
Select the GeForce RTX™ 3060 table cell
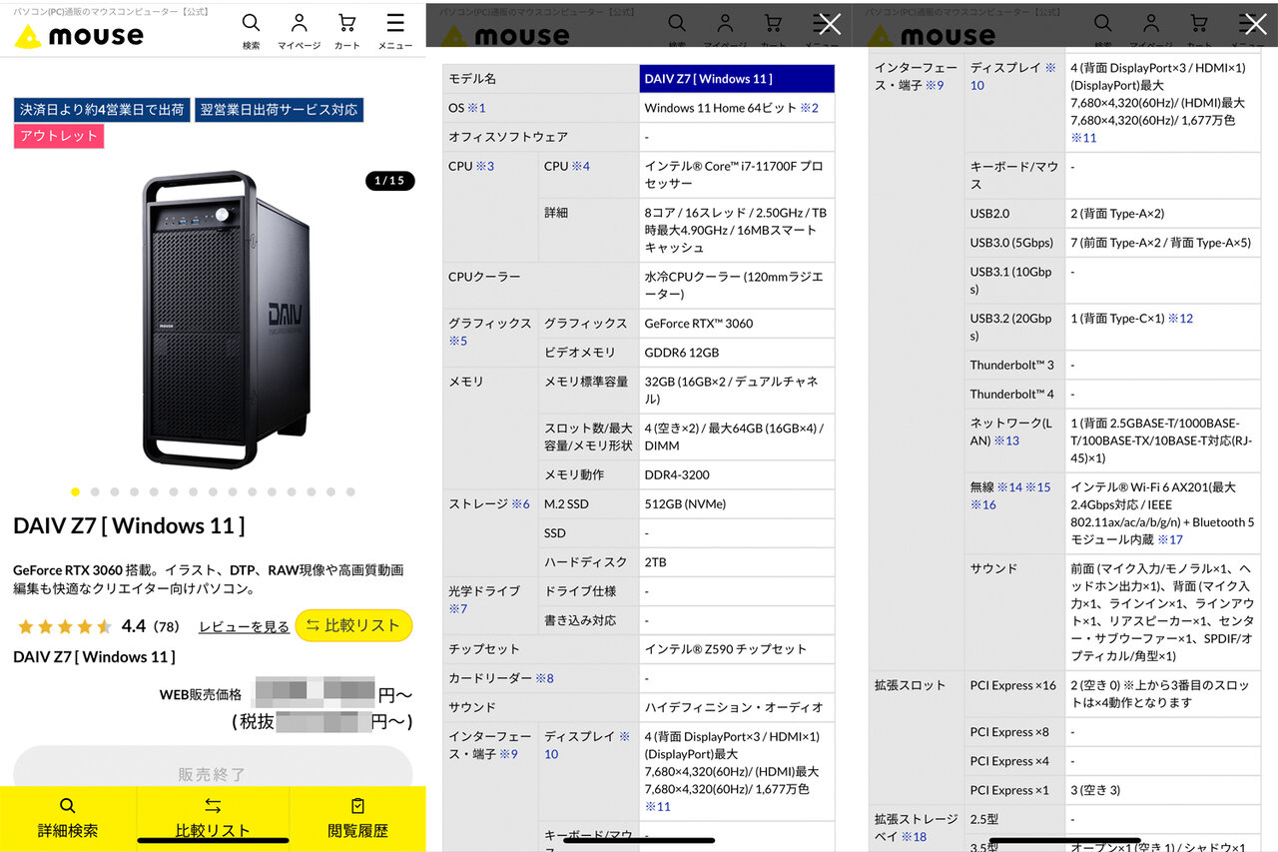pos(737,324)
